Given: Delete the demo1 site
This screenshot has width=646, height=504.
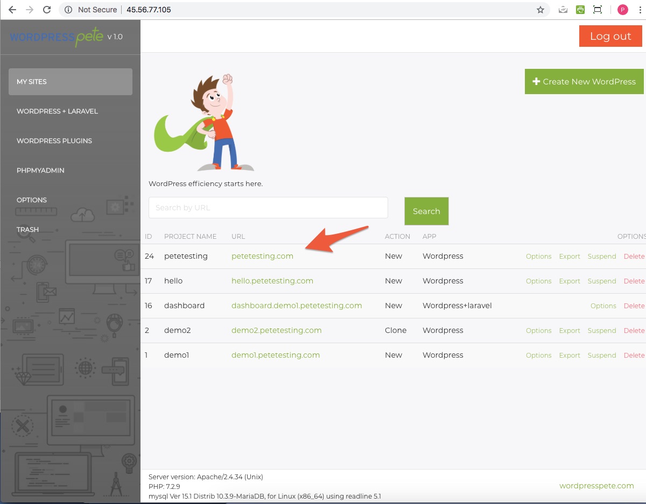Looking at the screenshot, I should (x=634, y=356).
